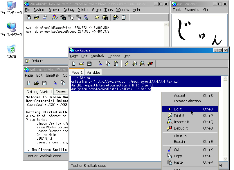Switch to the Variables tab in Workspace
Screen dimensions: 234x170
pos(93,72)
